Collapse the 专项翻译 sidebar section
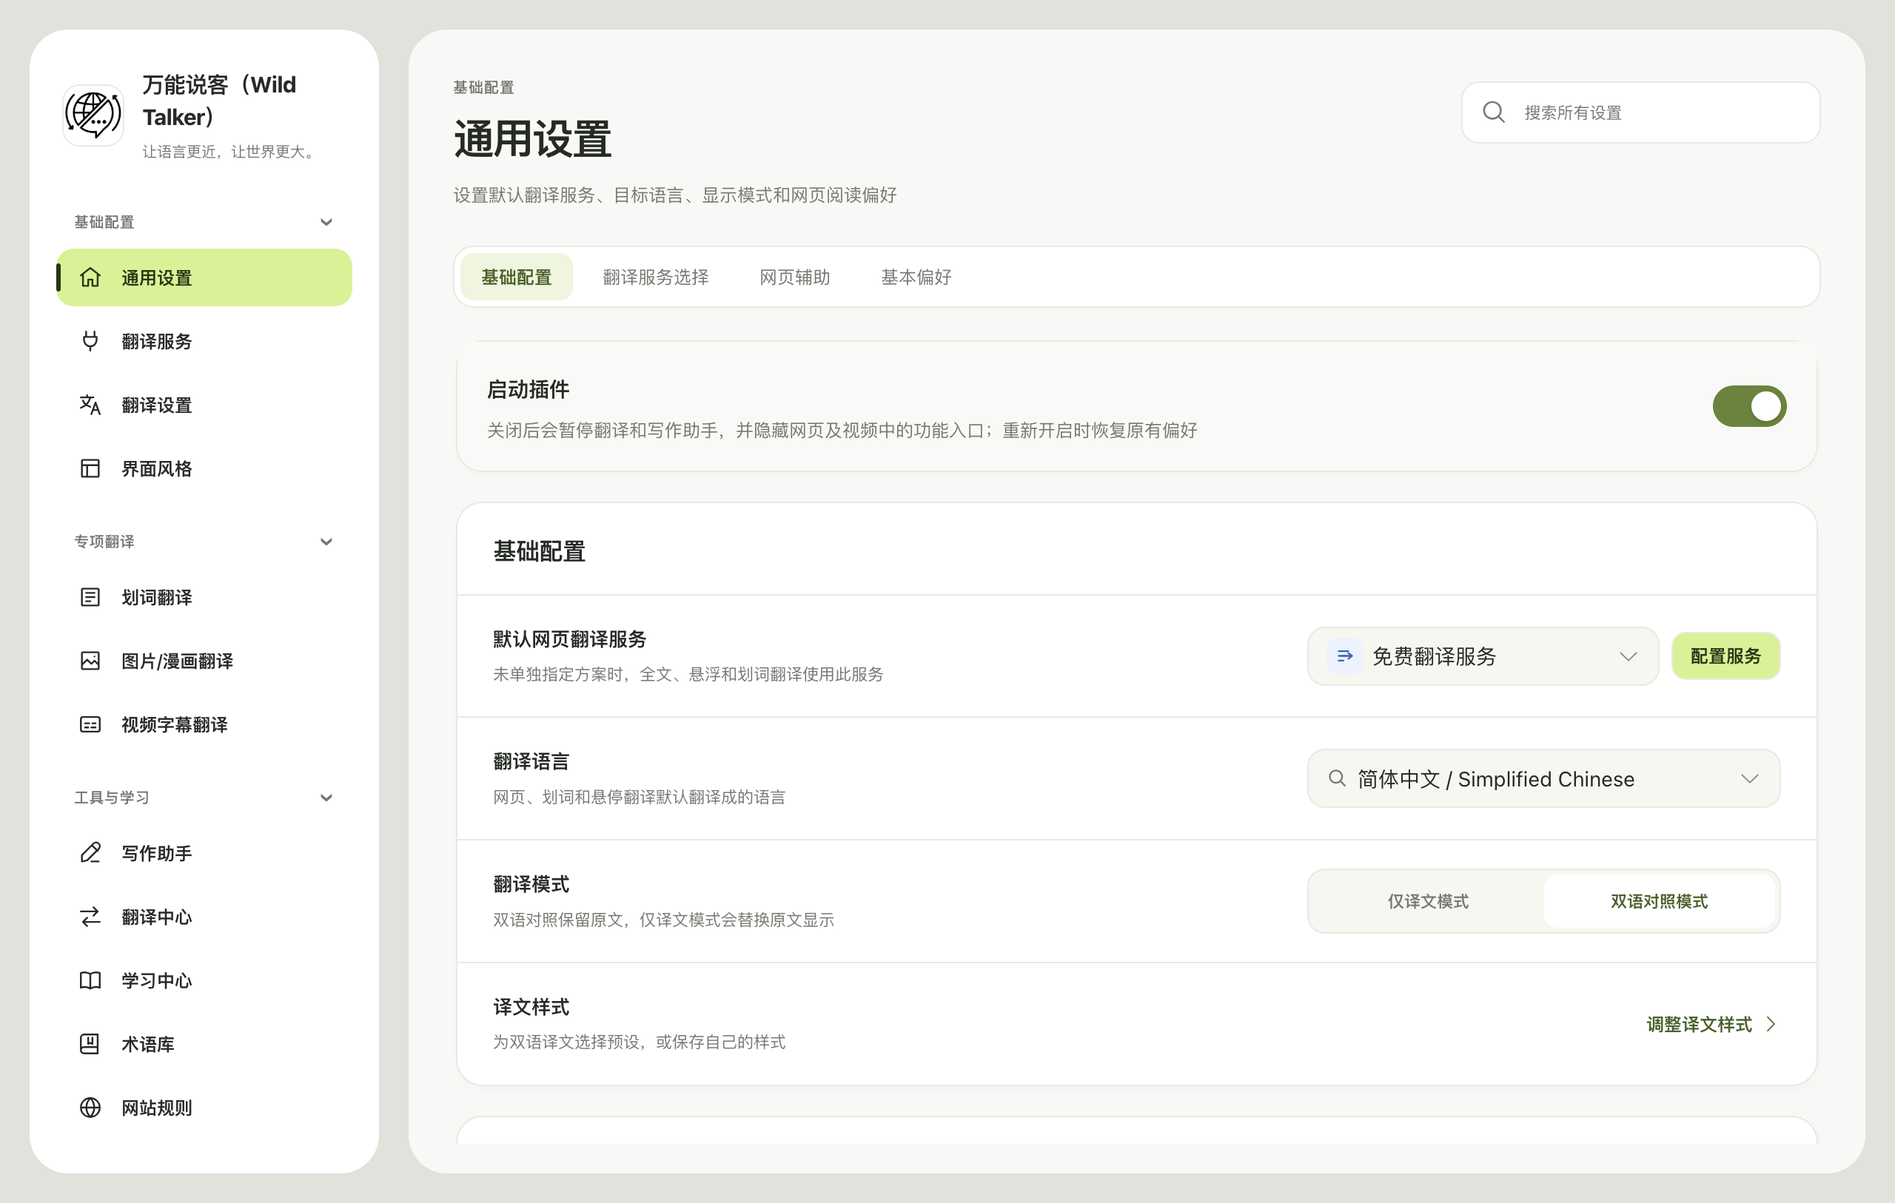1895x1203 pixels. click(x=326, y=542)
